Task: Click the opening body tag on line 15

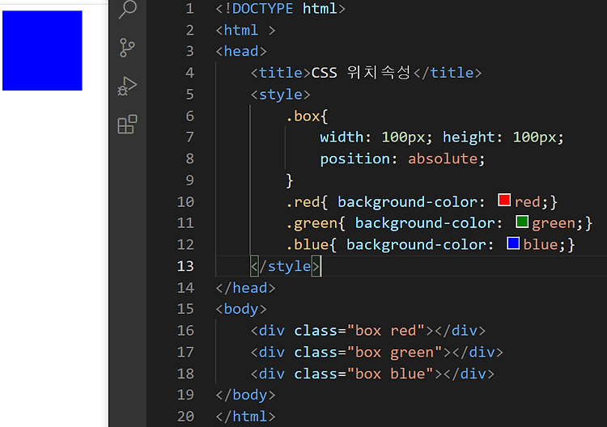Action: tap(241, 310)
